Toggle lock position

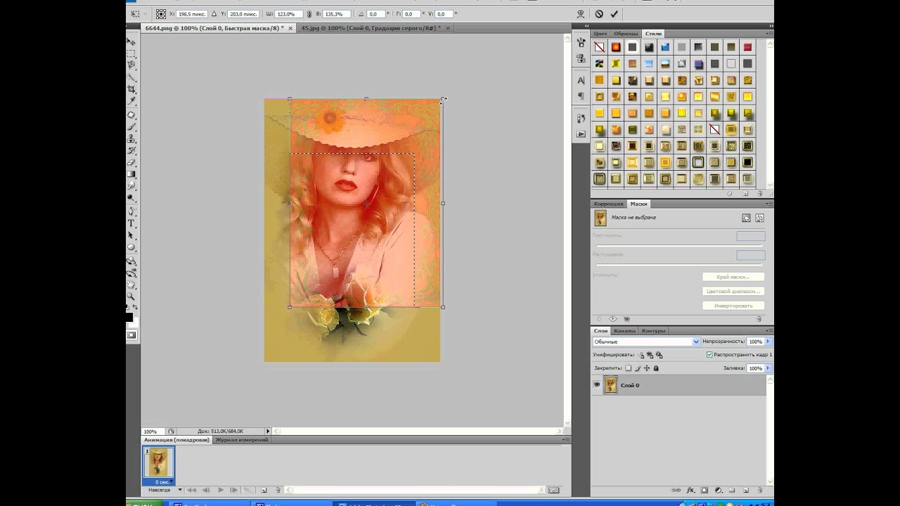click(647, 368)
